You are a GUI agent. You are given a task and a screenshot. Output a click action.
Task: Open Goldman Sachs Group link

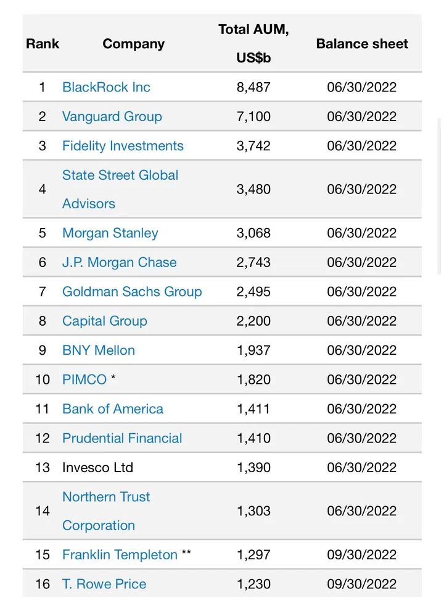132,292
